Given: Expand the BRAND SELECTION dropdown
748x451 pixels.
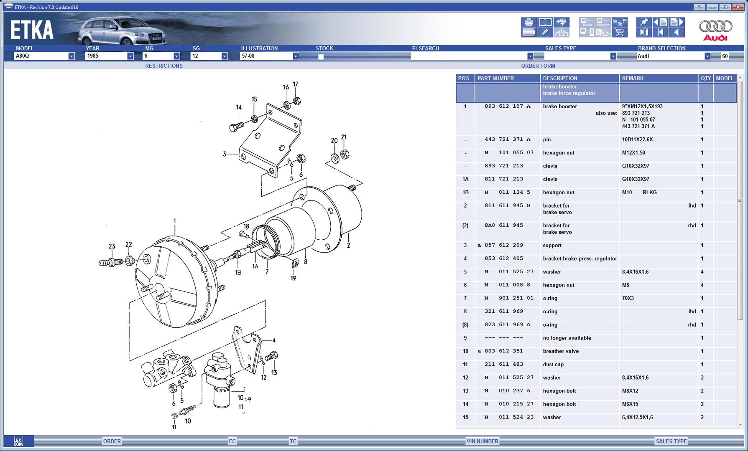Looking at the screenshot, I should click(707, 56).
